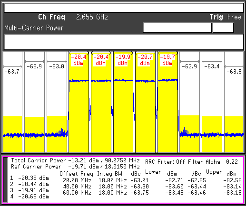
Task: Click the small white box beside it
Action: [x=223, y=28]
